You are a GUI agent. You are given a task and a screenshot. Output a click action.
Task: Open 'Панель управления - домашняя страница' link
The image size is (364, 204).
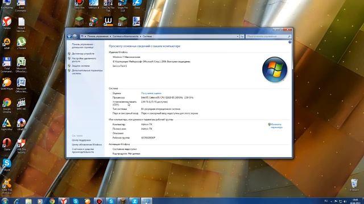point(82,46)
